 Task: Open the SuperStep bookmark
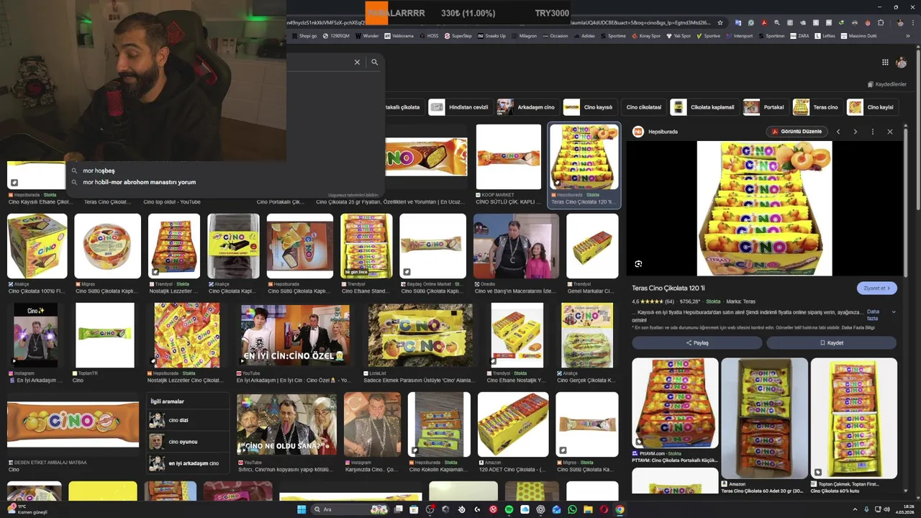click(x=458, y=36)
